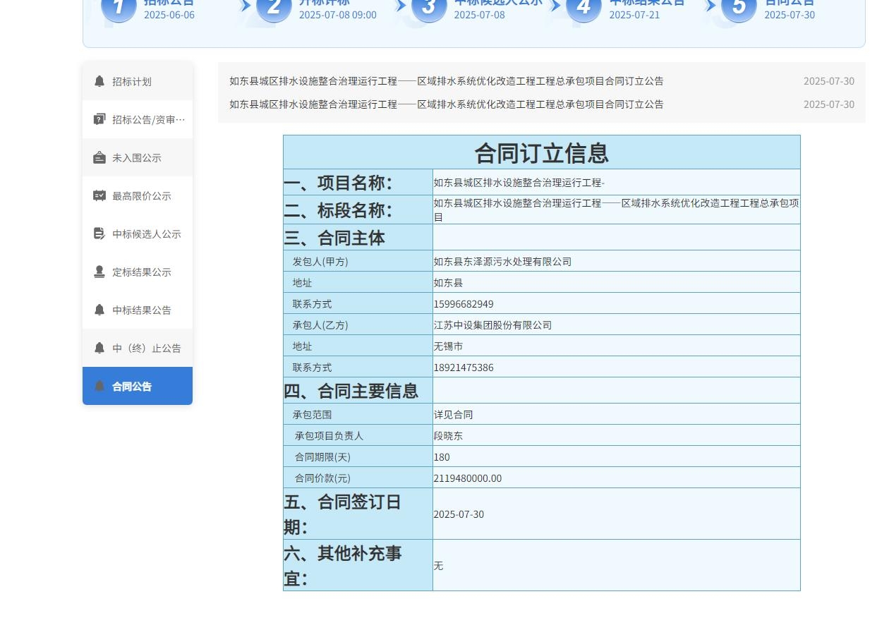The image size is (889, 618).
Task: Click the address value 无锡市
Action: click(x=448, y=346)
